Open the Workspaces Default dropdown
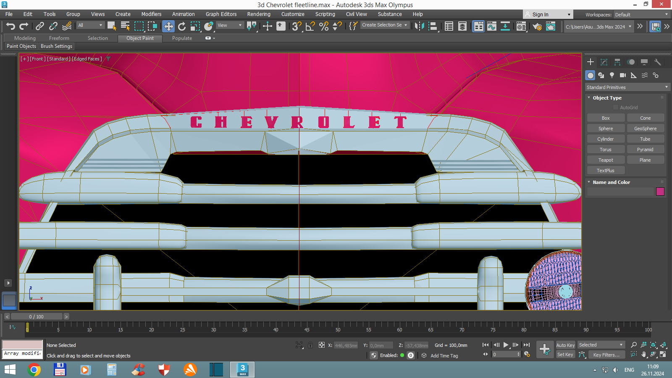The image size is (672, 378). coord(641,15)
